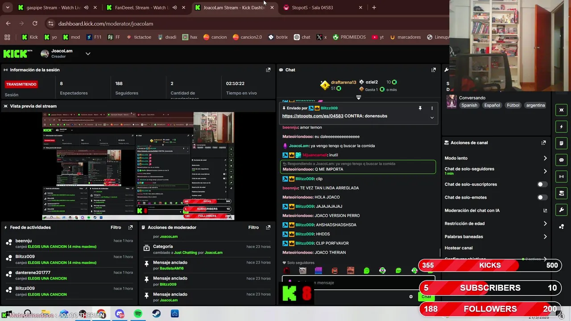Image resolution: width=571 pixels, height=321 pixels.
Task: Open Filtro in Feed de actividades
Action: click(x=116, y=227)
